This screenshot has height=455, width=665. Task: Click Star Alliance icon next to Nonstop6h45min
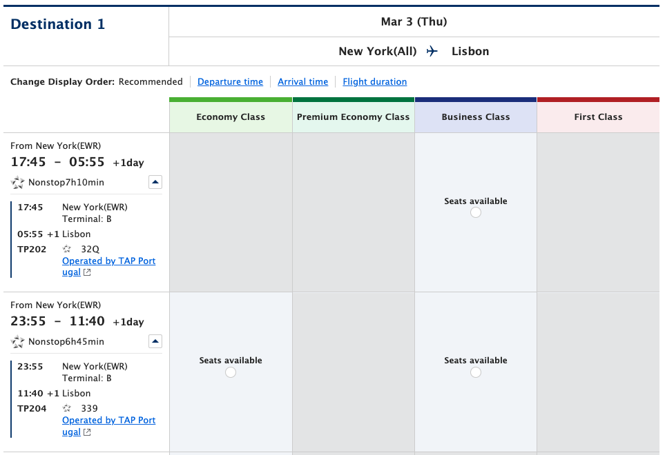click(17, 341)
